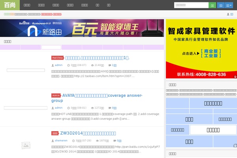Open the shemeren author link
The image size is (237, 158).
61,141
